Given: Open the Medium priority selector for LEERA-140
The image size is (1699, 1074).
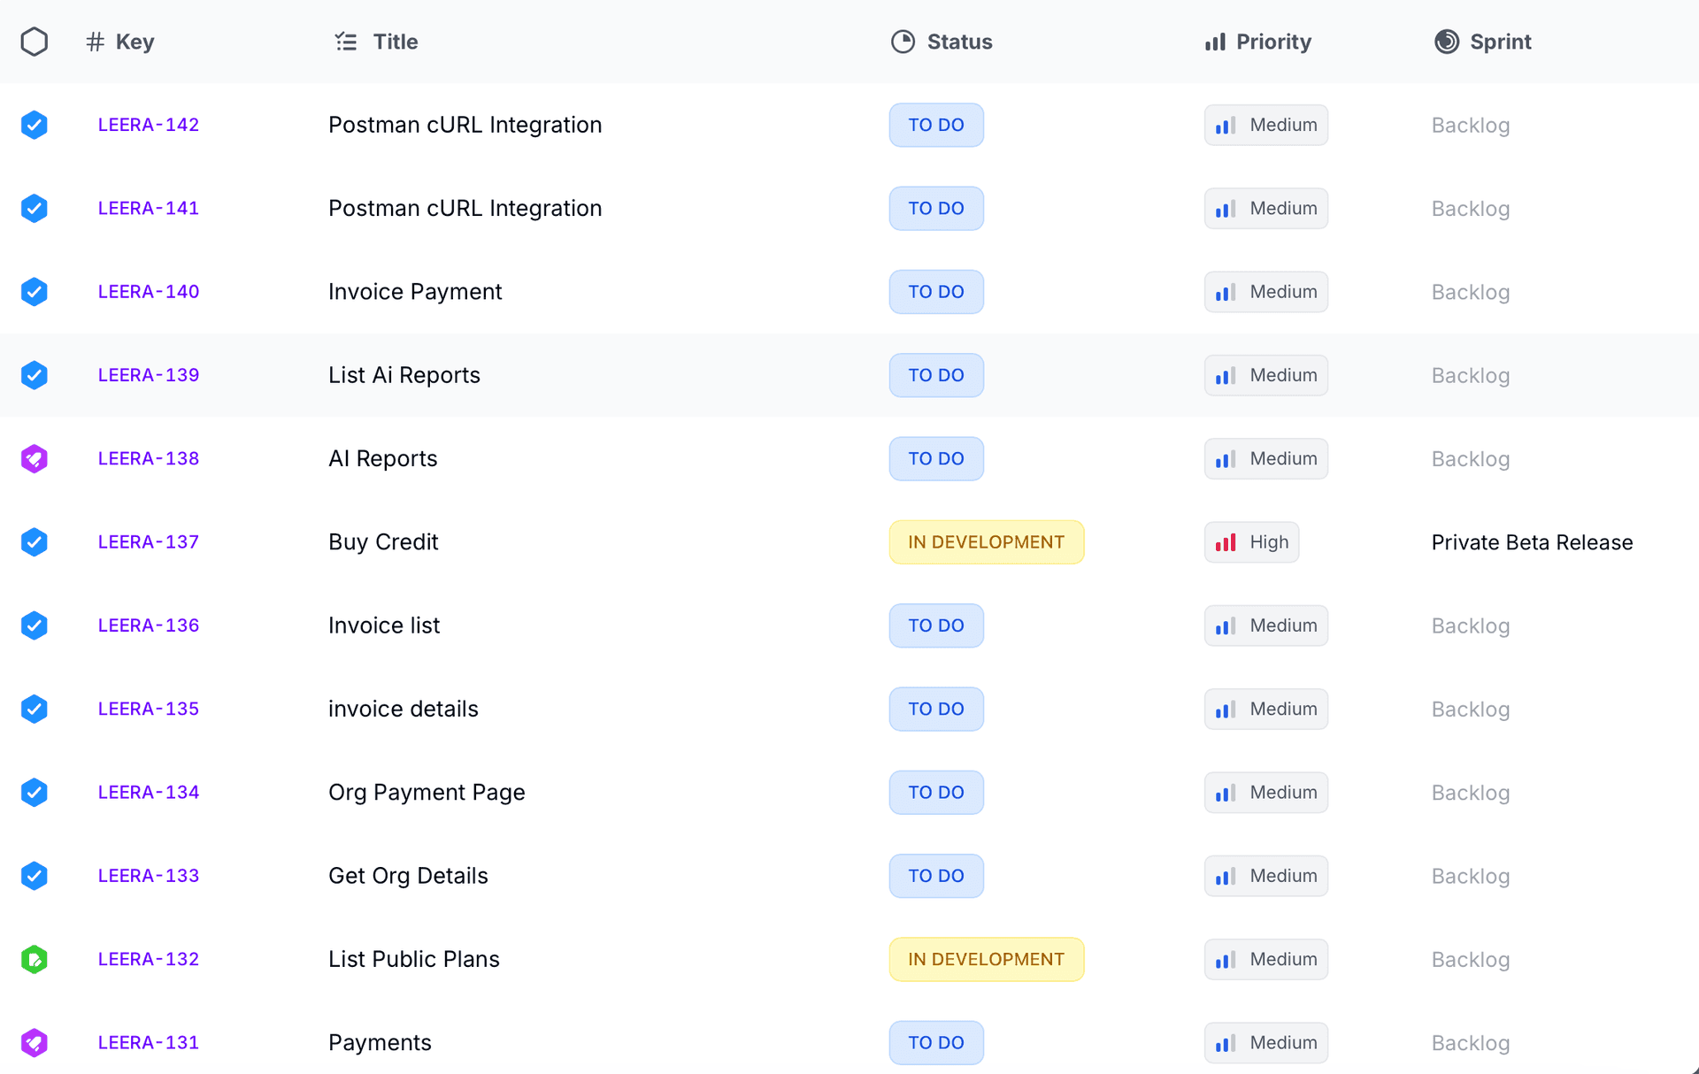Looking at the screenshot, I should 1265,291.
